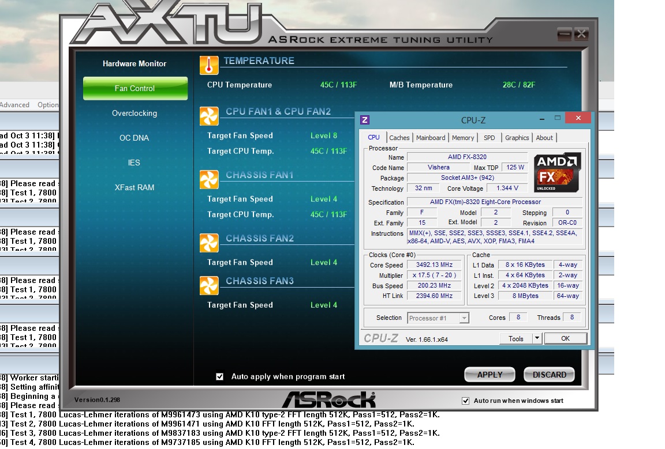Click the Max TDP value 125 W
665x449 pixels.
[x=515, y=167]
